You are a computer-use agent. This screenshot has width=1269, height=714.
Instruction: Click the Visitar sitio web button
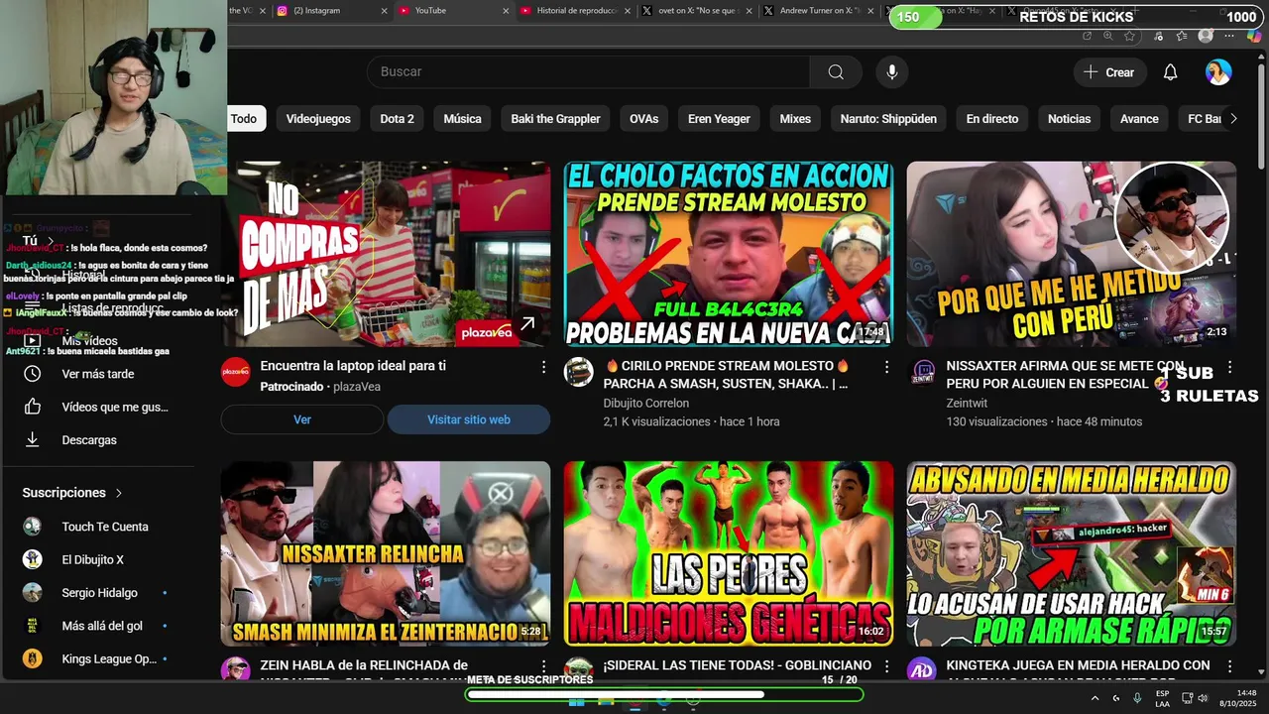[469, 419]
